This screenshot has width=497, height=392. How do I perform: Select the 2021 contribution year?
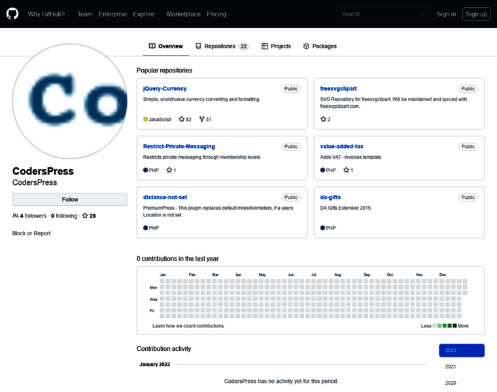(451, 367)
